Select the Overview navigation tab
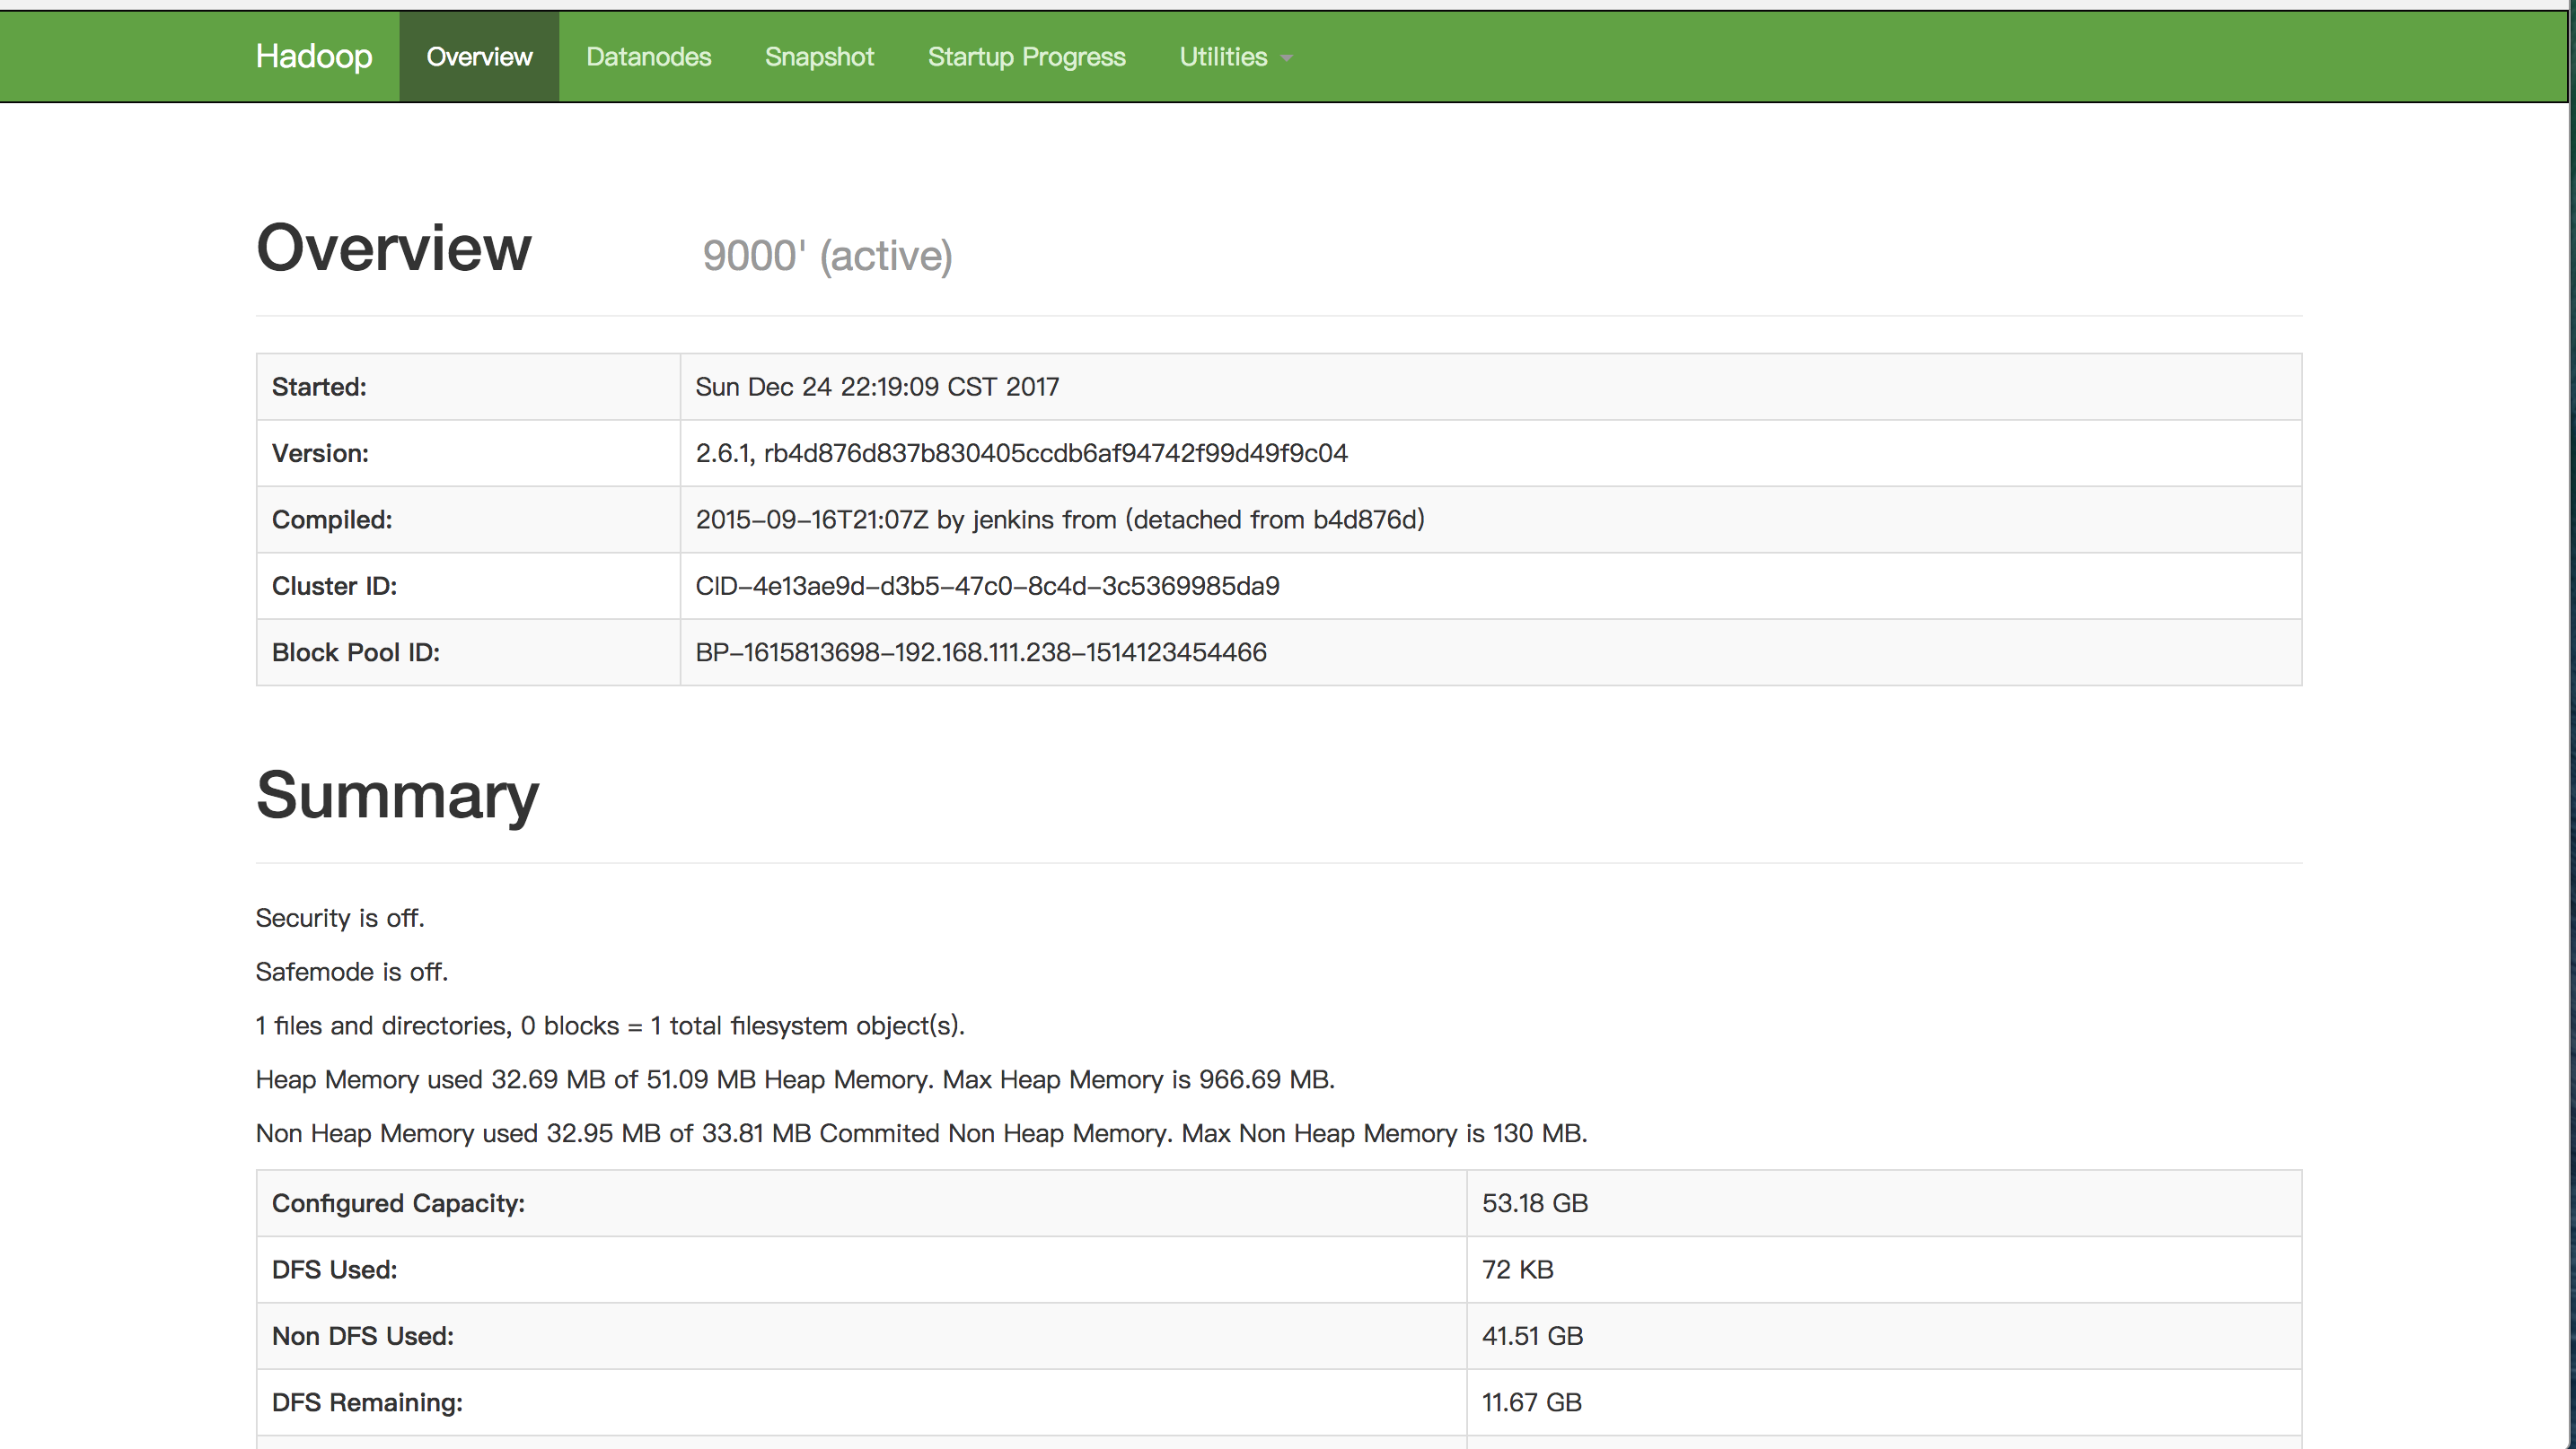 479,56
